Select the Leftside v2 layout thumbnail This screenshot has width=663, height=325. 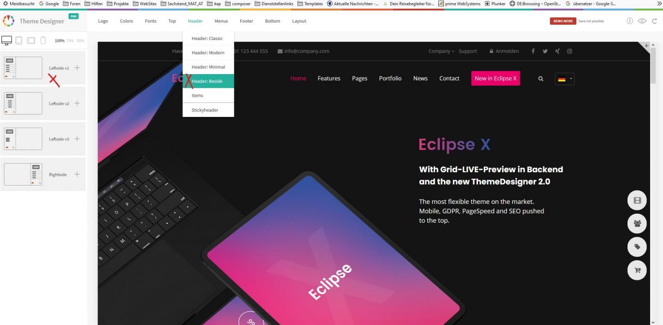pos(23,104)
